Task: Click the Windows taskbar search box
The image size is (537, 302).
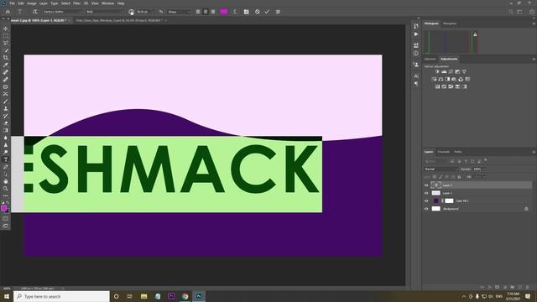Action: click(x=61, y=296)
